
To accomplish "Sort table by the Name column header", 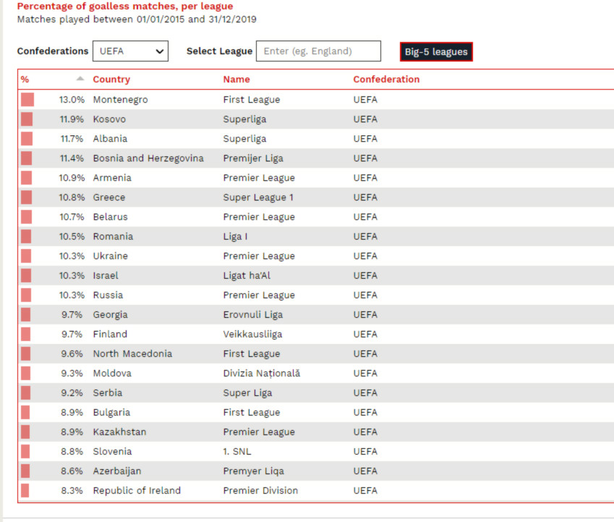I will pos(236,80).
